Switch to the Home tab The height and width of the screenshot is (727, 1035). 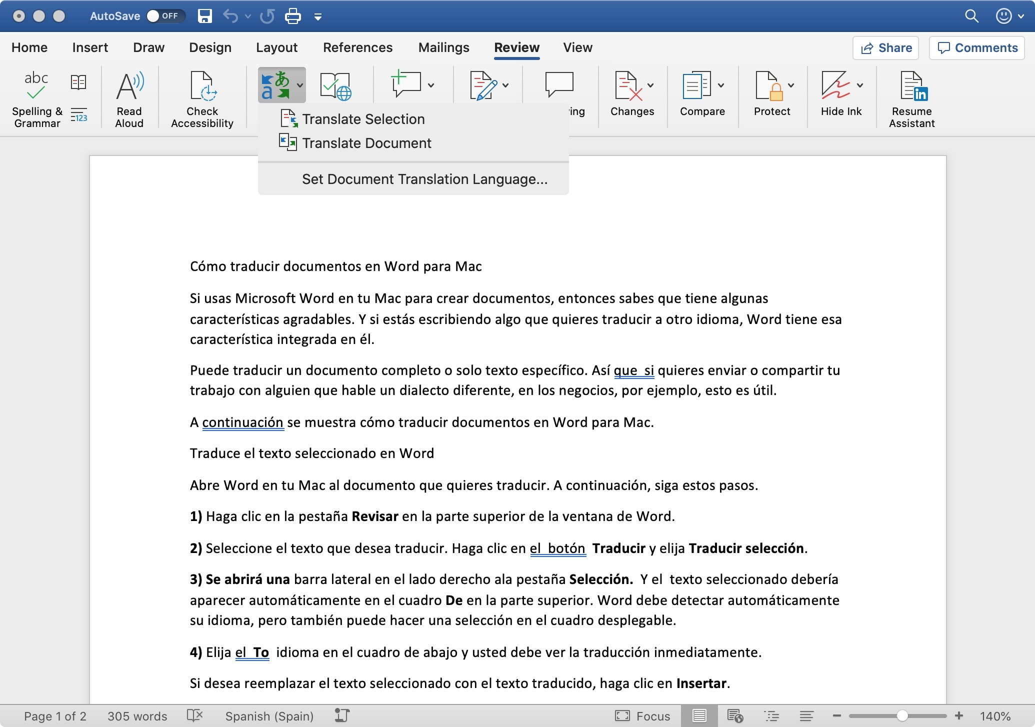[x=29, y=47]
